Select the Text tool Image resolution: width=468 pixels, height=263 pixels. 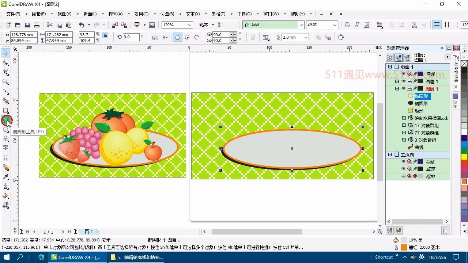[x=5, y=148]
